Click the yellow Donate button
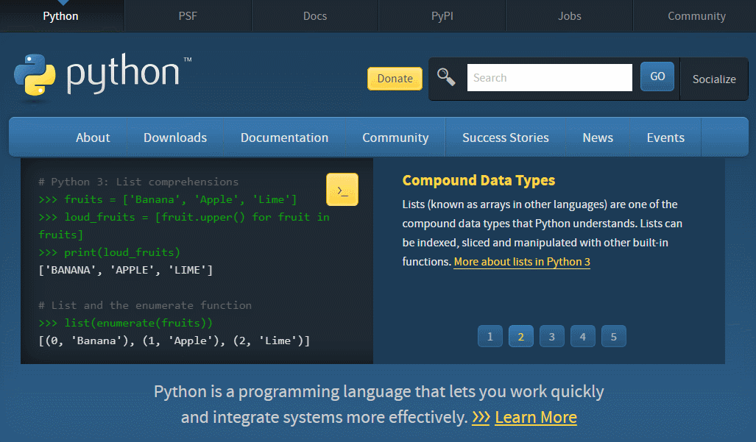Image resolution: width=756 pixels, height=442 pixels. [x=395, y=79]
